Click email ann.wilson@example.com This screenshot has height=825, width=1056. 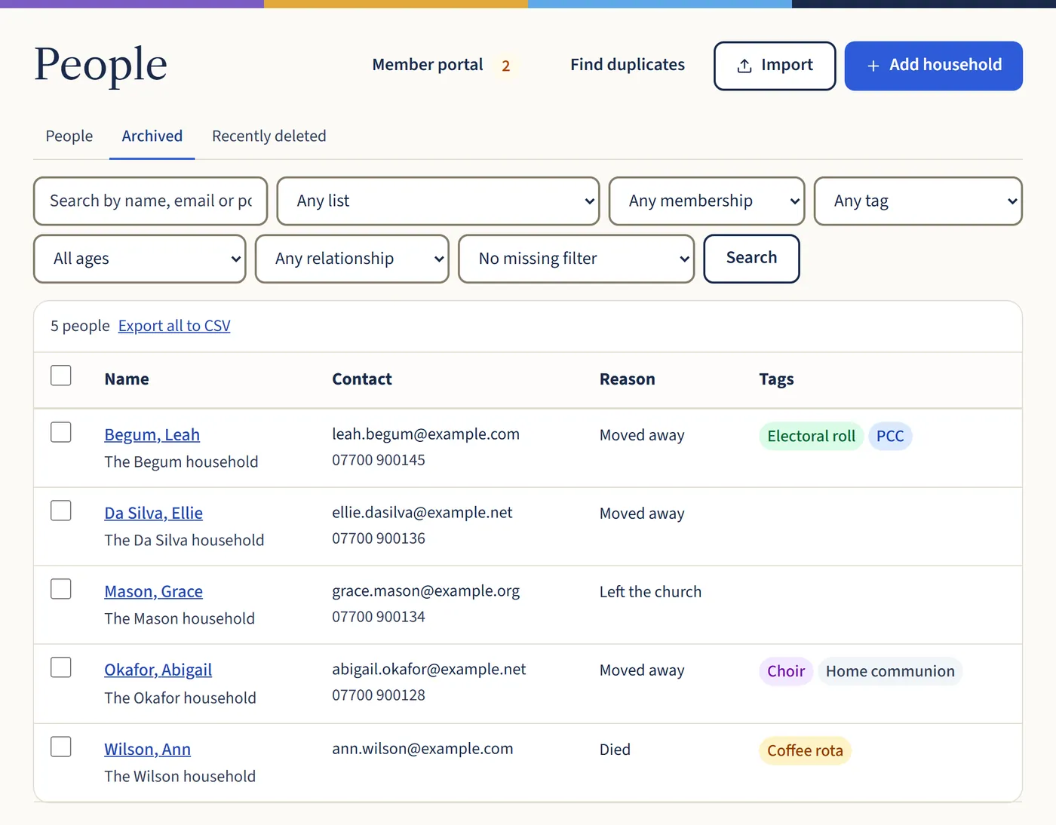click(422, 749)
